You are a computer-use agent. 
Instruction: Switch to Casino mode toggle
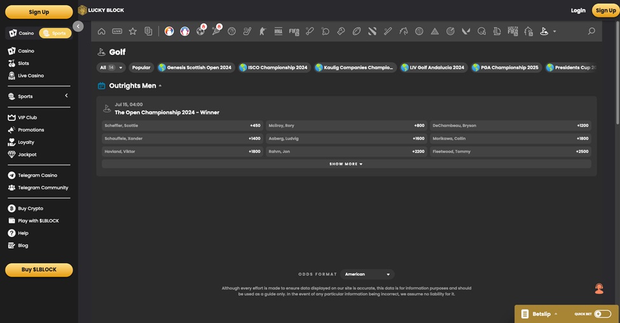coord(22,33)
